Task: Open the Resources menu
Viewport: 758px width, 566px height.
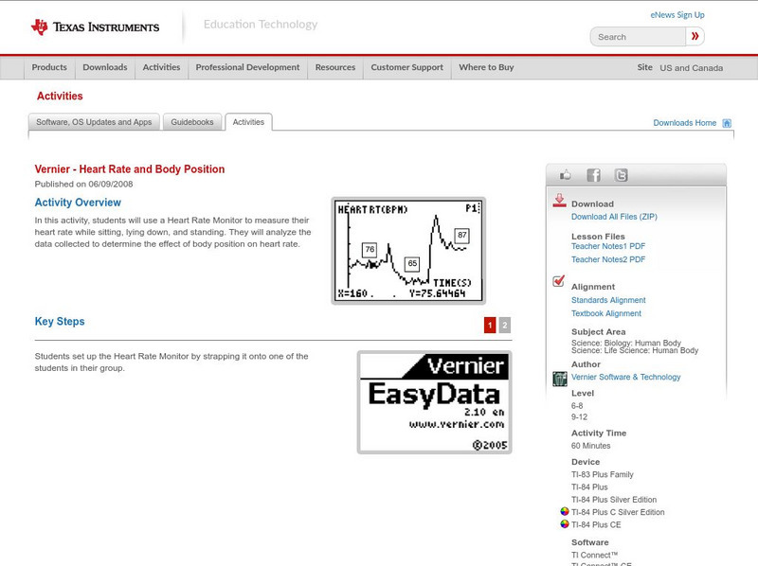Action: (x=335, y=67)
